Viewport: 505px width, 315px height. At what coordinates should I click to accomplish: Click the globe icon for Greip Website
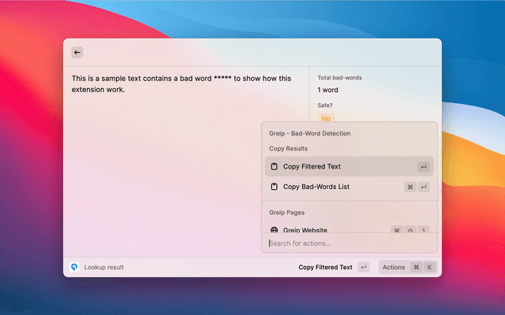pyautogui.click(x=274, y=231)
